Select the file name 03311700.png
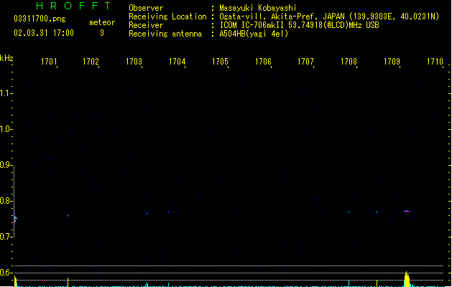This screenshot has height=287, width=452. click(40, 19)
